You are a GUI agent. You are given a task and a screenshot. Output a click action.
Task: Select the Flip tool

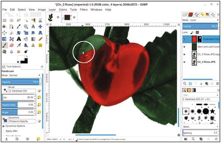[4, 39]
